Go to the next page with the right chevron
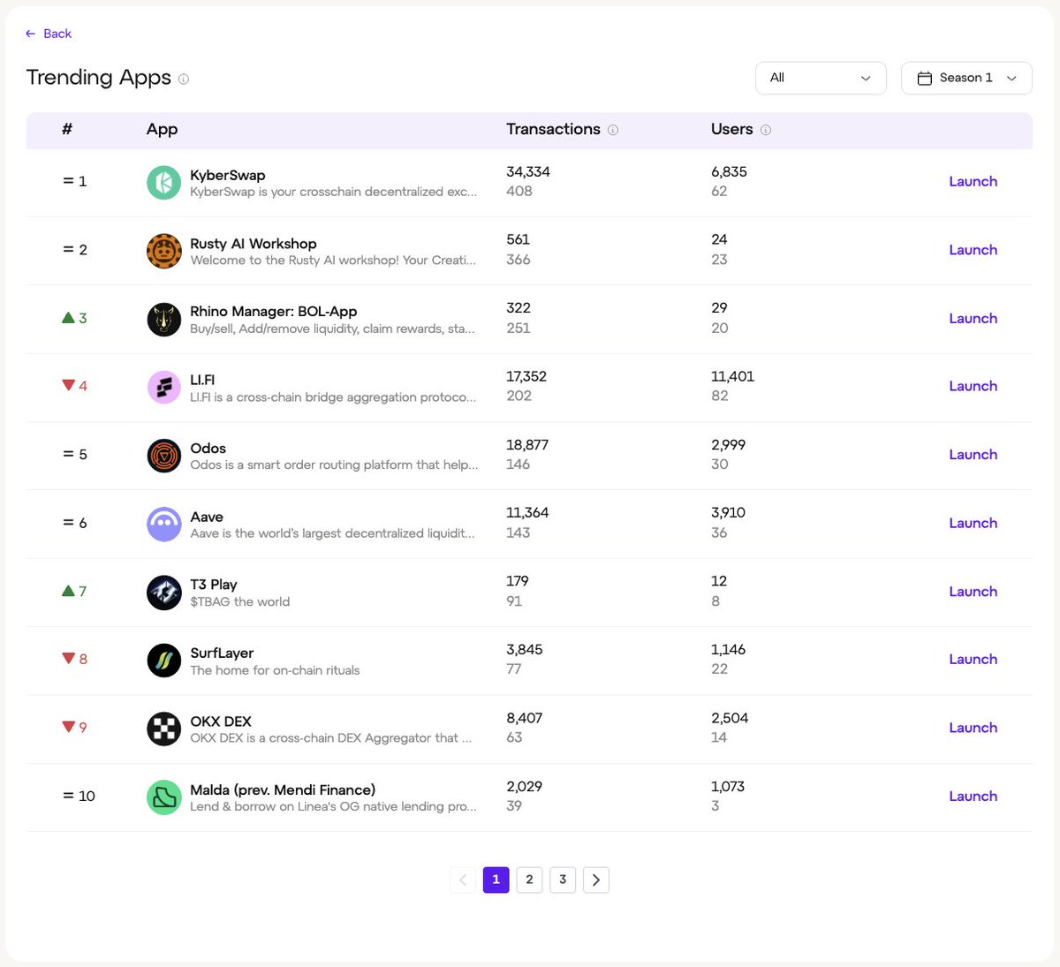This screenshot has height=967, width=1060. click(596, 880)
